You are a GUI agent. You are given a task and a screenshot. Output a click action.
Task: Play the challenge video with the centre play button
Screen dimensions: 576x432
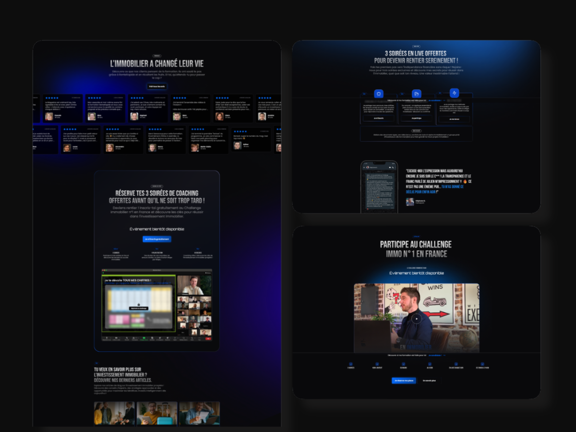[x=416, y=318]
